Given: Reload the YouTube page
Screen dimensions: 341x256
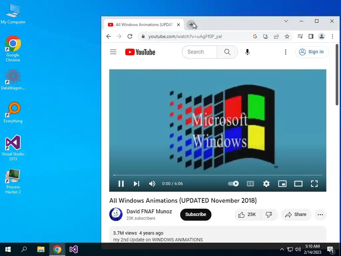Looking at the screenshot, I should (x=130, y=36).
